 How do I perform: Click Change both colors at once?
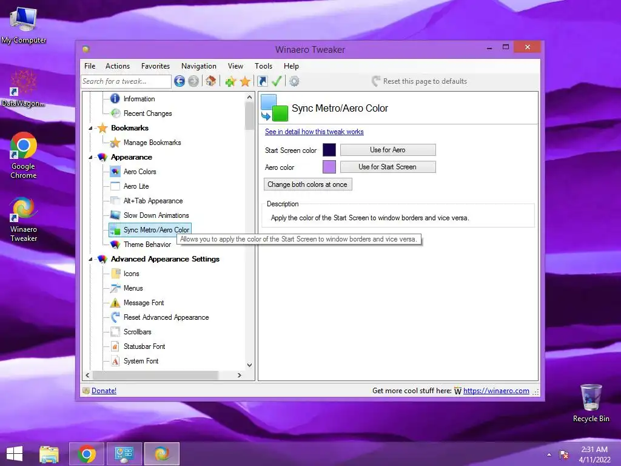point(307,184)
